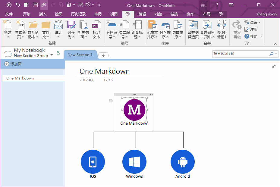Image resolution: width=280 pixels, height=187 pixels.
Task: Switch to the 绘图 ribbon tab
Action: 58,14
